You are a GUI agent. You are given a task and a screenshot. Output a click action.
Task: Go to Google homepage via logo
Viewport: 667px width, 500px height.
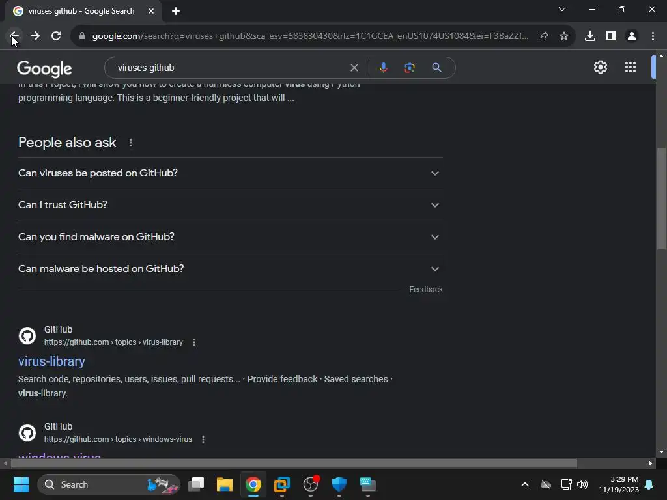click(x=44, y=69)
